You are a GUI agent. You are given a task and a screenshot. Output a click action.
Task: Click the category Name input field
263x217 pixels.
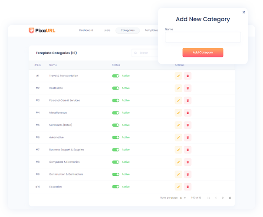pyautogui.click(x=203, y=37)
